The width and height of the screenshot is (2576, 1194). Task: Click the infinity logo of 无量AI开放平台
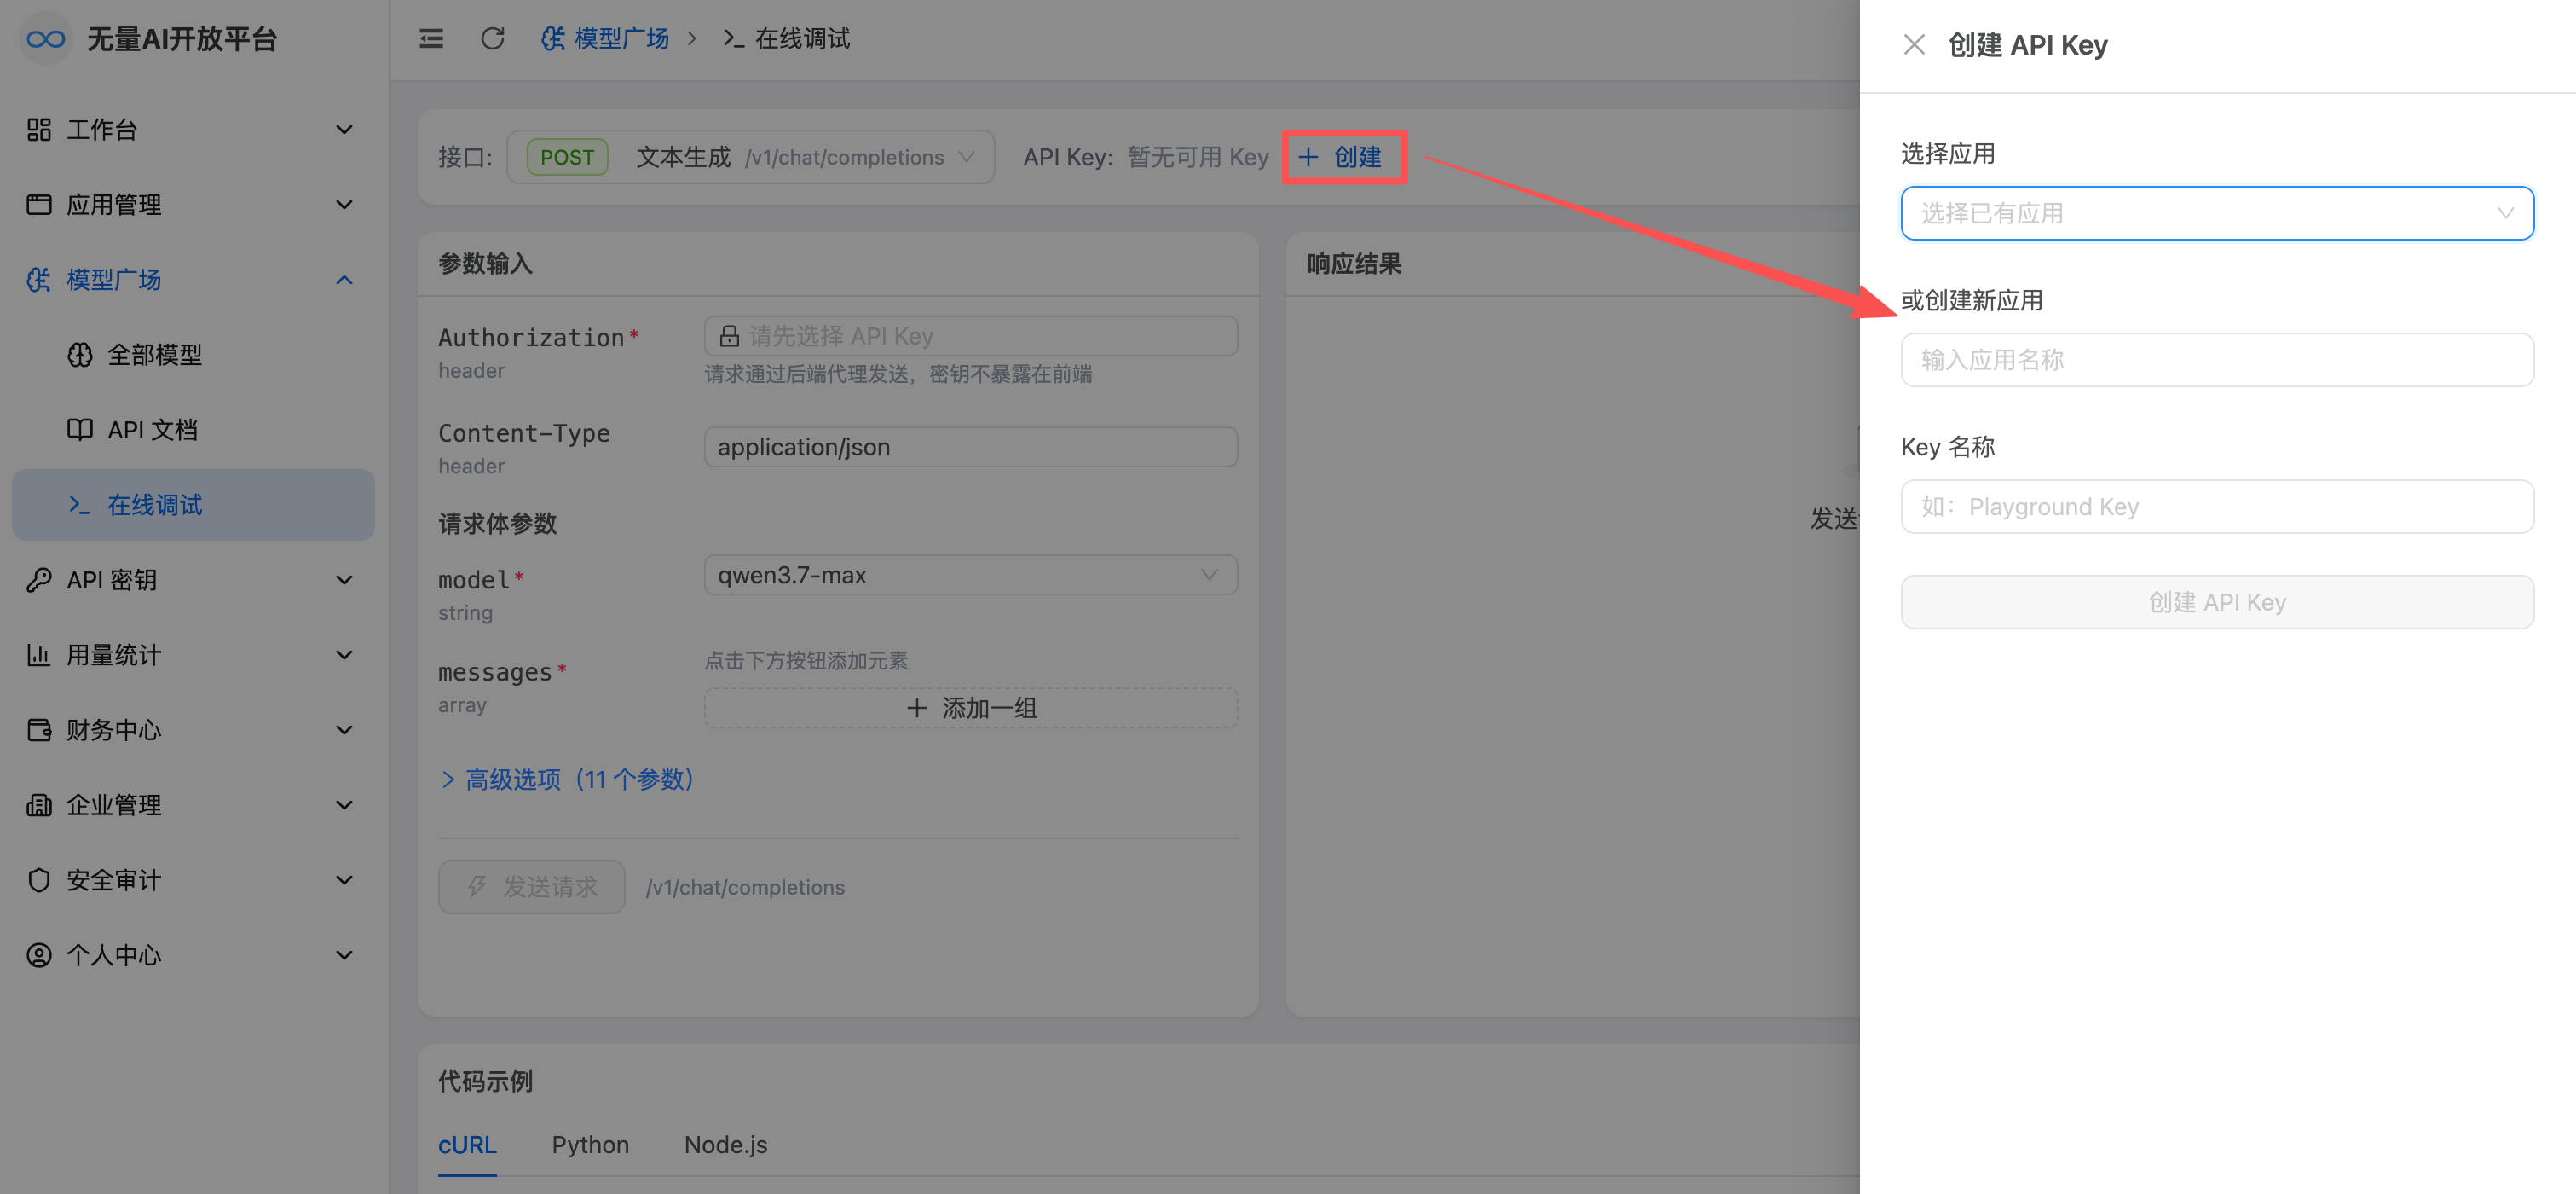pyautogui.click(x=46, y=39)
